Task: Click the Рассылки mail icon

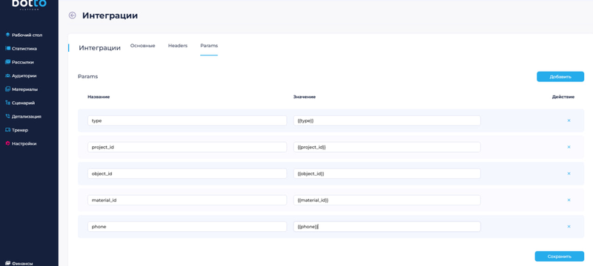Action: click(7, 62)
